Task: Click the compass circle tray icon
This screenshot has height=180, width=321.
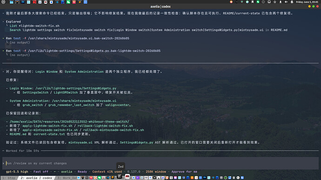Action: click(x=263, y=2)
